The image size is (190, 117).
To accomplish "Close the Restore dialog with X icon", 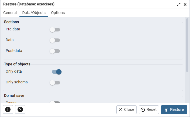I will (x=185, y=5).
